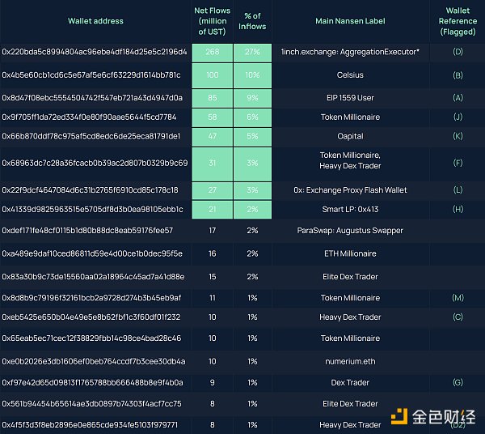Click the "Dex Trader" label in the (G) row

pyautogui.click(x=350, y=383)
